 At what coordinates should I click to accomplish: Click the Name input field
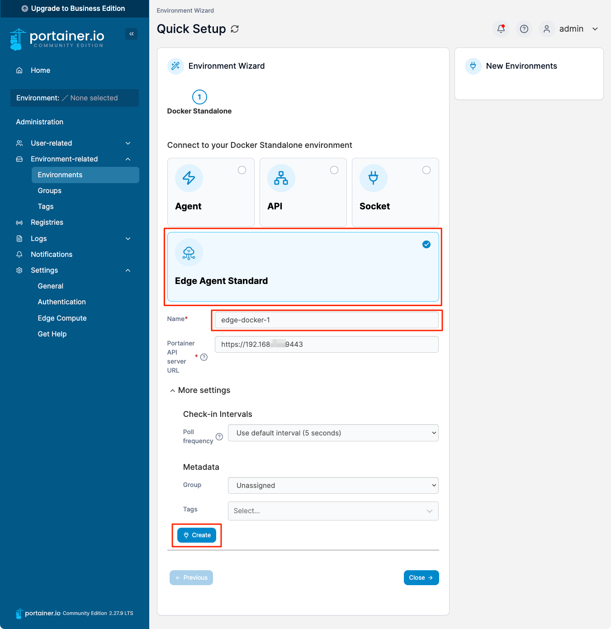(327, 320)
